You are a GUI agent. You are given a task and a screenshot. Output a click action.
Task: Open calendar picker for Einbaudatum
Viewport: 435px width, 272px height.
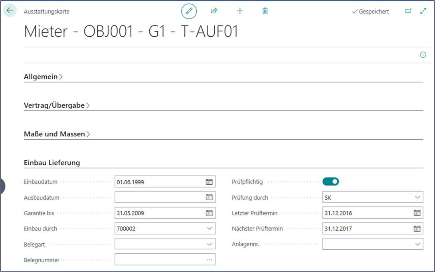[x=209, y=182]
